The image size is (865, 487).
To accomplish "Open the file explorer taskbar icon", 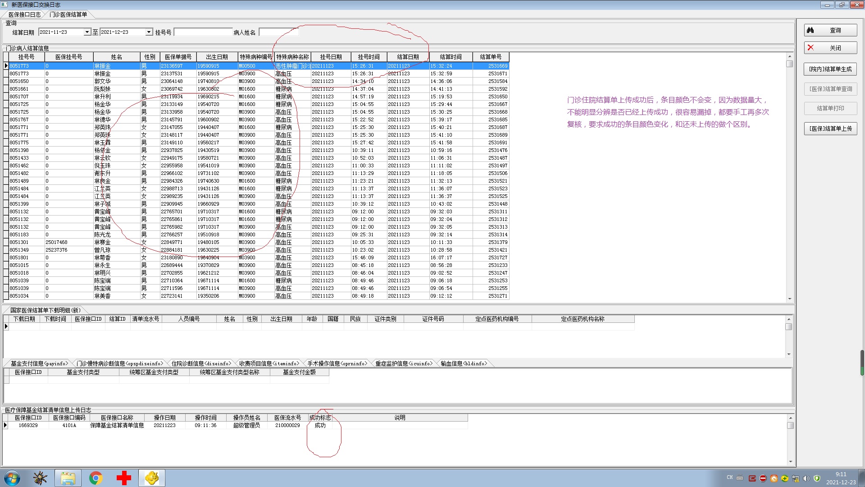I will [68, 478].
